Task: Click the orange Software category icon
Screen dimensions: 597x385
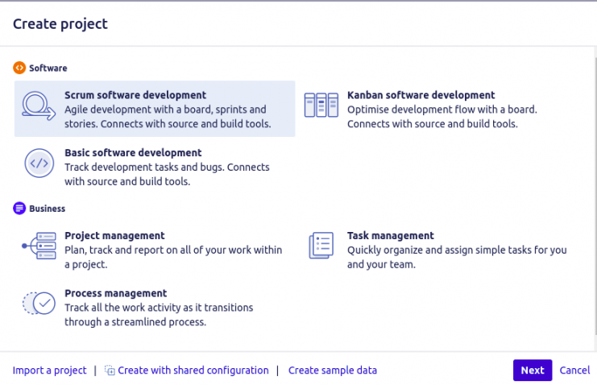Action: [19, 68]
